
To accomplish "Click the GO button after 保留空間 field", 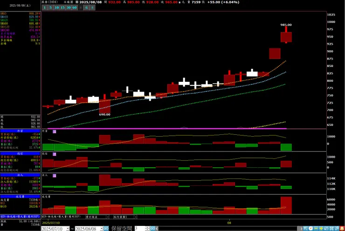I will tap(153, 229).
